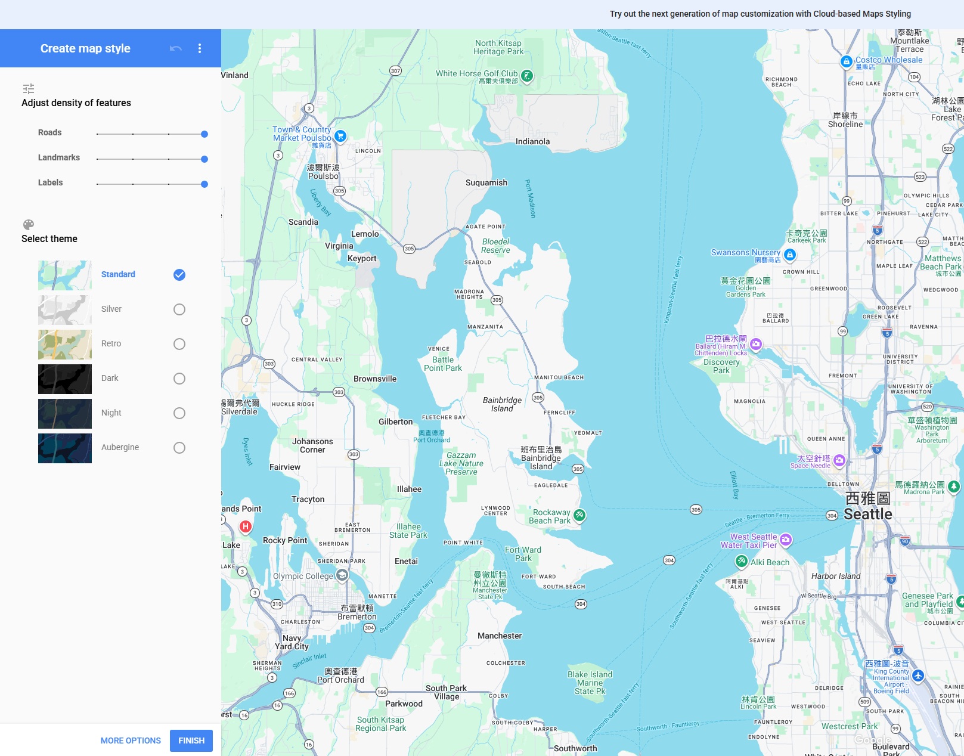Click the Standard theme label
964x756 pixels.
(118, 274)
